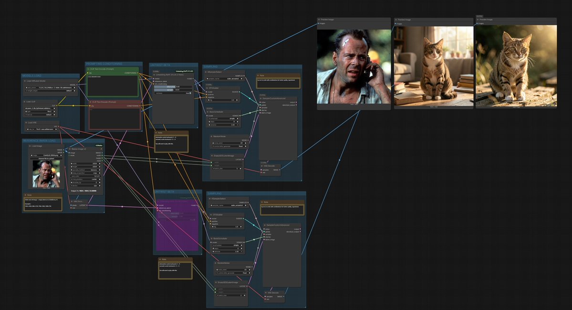Decrease height value in Resize Image v2
Image resolution: width=572 pixels, height=310 pixels.
tap(72, 167)
